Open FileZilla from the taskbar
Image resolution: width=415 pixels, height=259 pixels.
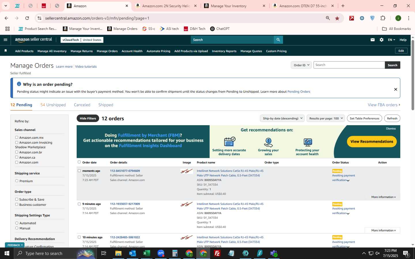point(217,253)
